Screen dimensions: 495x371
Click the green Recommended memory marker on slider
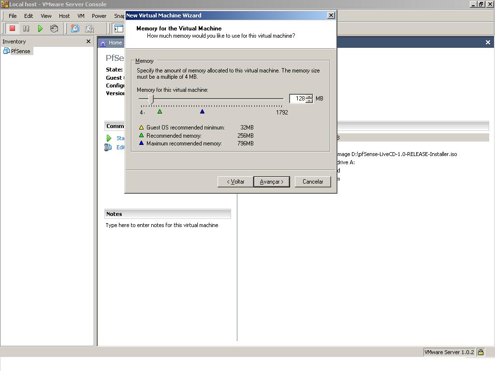[x=160, y=112]
